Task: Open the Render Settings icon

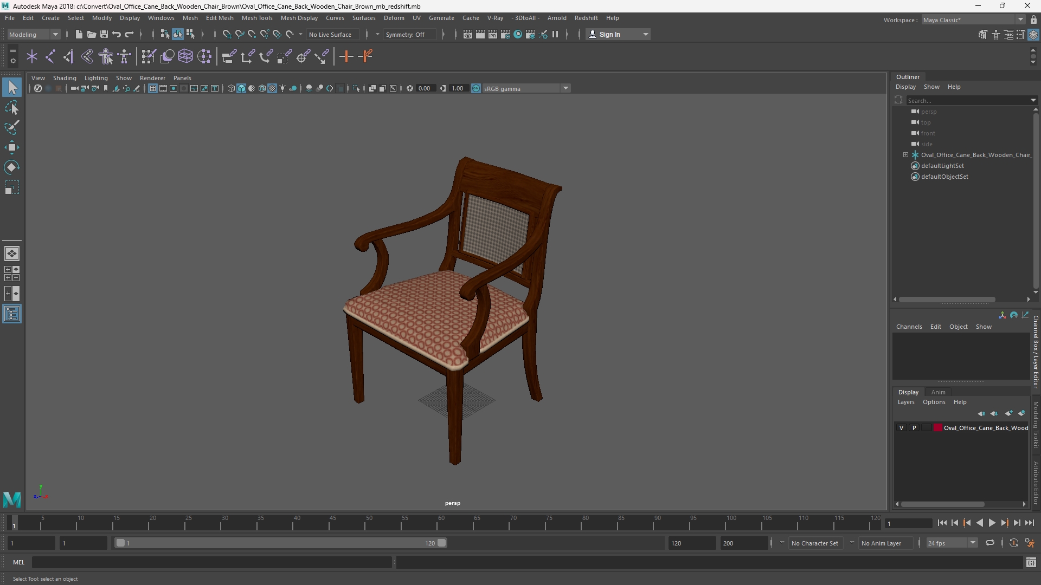Action: 505,35
